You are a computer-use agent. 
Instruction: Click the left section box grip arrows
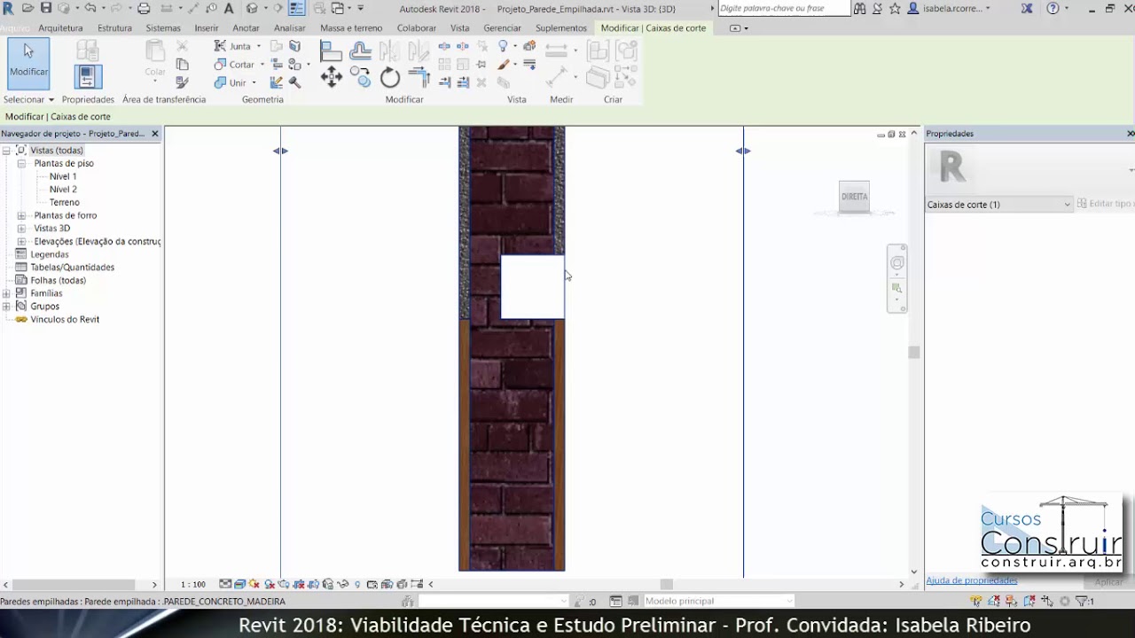(x=280, y=152)
